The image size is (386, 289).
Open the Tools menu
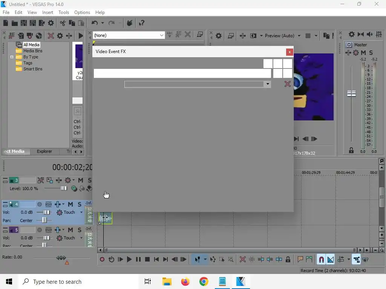64,12
